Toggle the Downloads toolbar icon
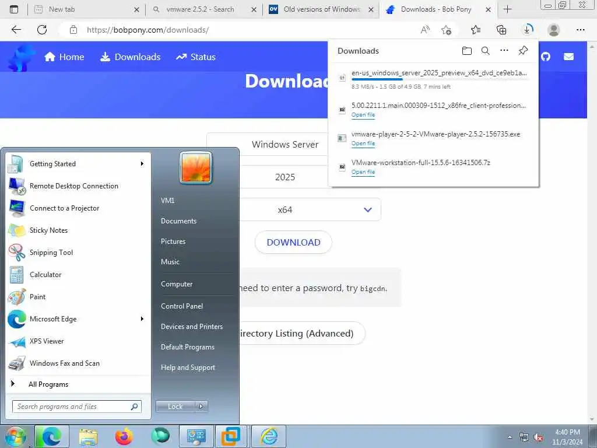597x448 pixels. pyautogui.click(x=528, y=29)
